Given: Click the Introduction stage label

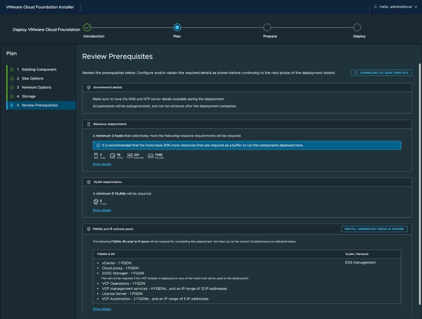Looking at the screenshot, I should [94, 36].
